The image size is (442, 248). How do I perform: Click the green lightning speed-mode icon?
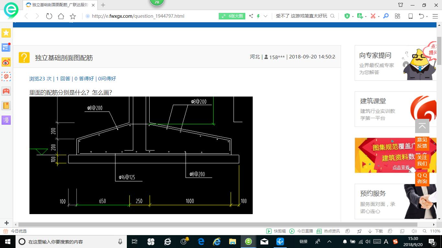[x=259, y=16]
